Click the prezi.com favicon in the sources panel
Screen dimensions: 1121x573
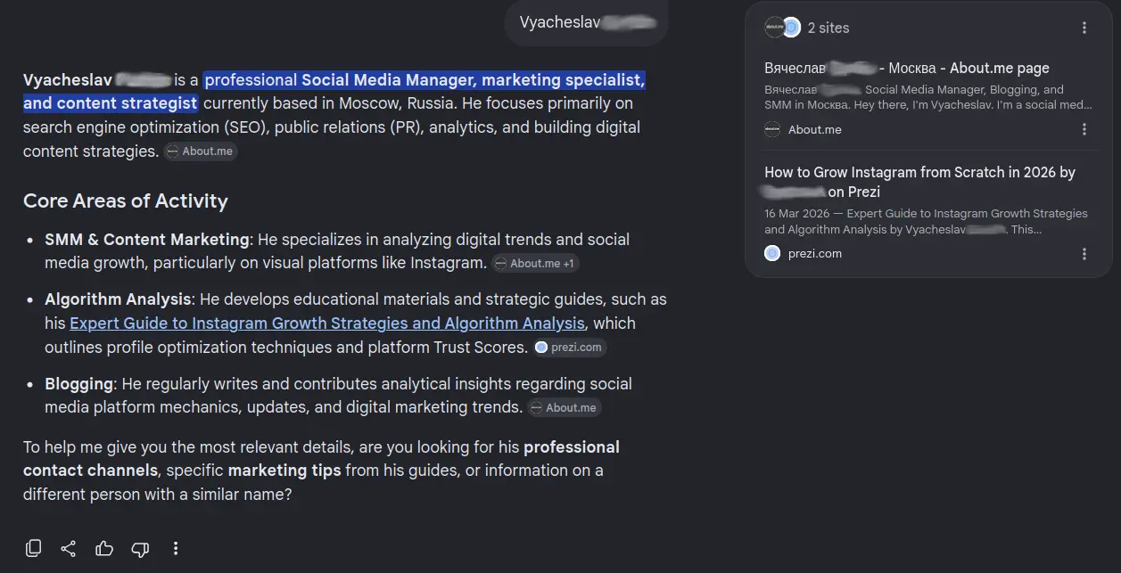click(772, 254)
